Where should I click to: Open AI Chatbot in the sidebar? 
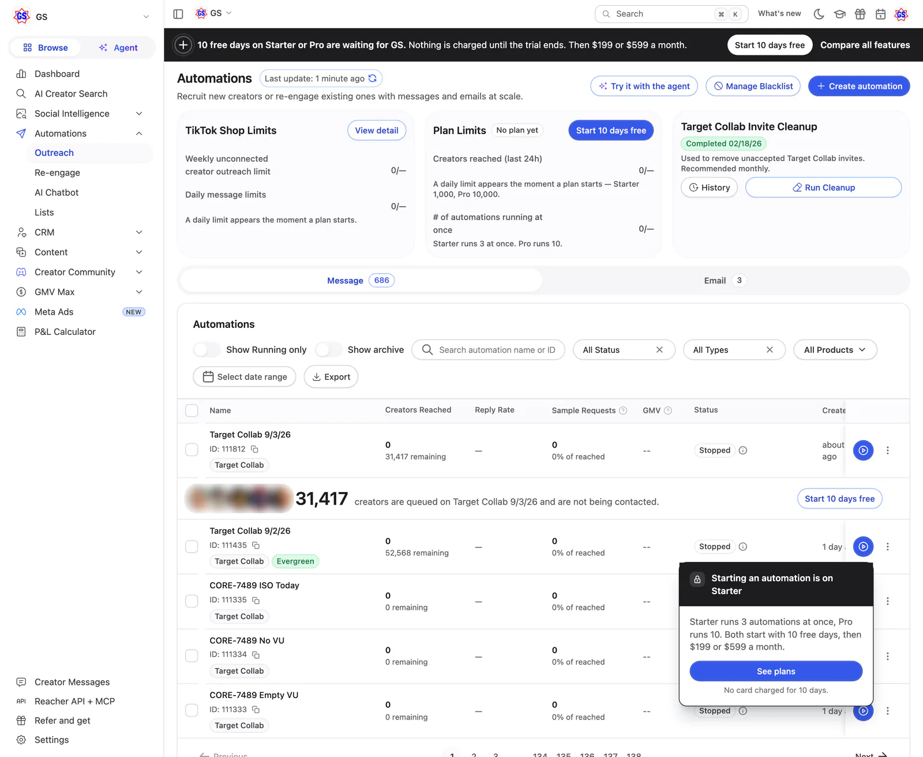click(x=57, y=192)
